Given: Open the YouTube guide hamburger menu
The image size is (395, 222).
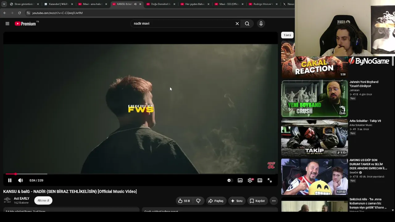Looking at the screenshot, I should [x=7, y=23].
